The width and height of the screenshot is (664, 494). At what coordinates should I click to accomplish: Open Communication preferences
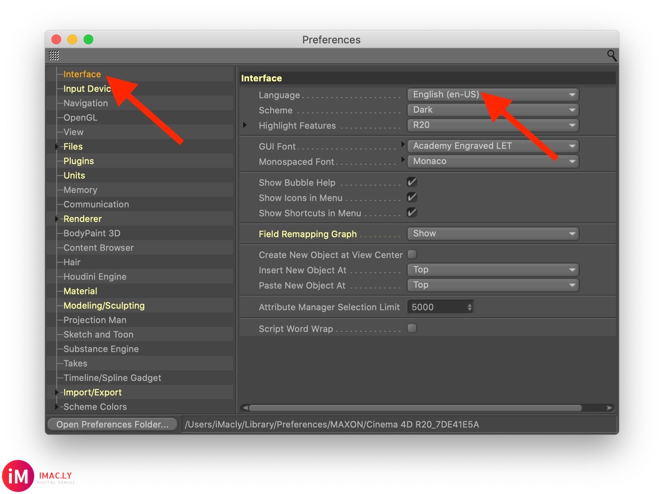96,204
